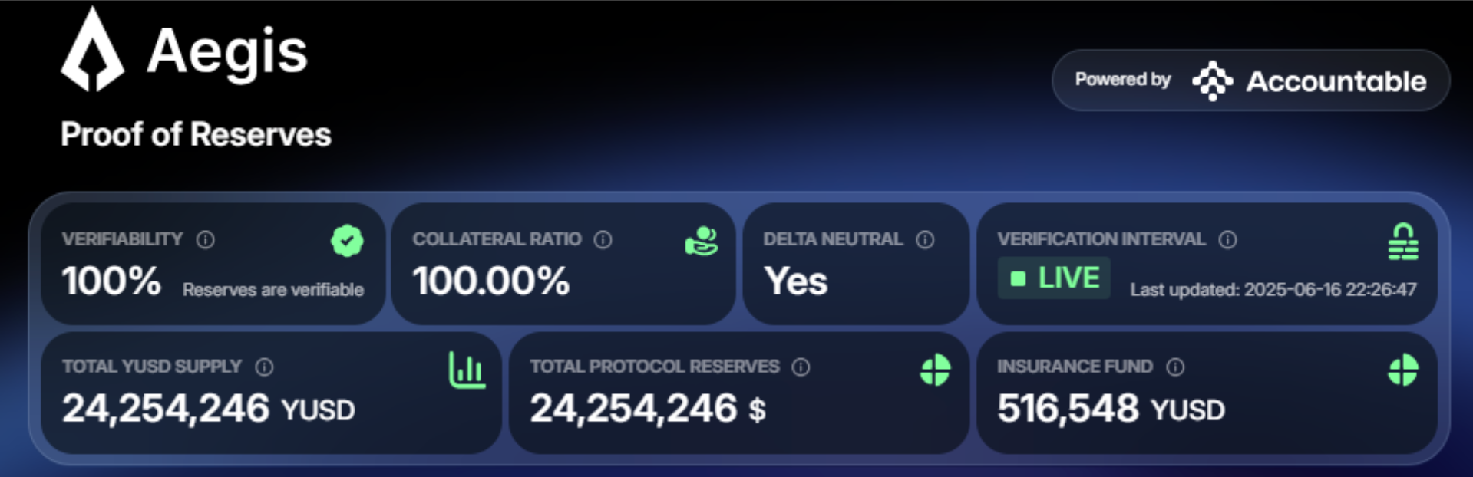1473x477 pixels.
Task: Open the Delta Neutral info icon
Action: click(x=925, y=239)
